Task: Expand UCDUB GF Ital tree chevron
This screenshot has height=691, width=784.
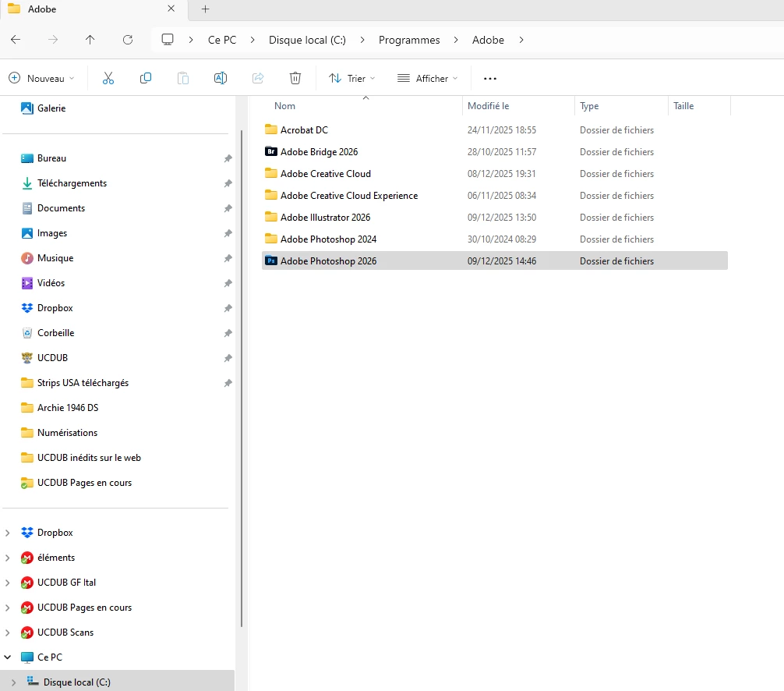Action: pyautogui.click(x=8, y=583)
